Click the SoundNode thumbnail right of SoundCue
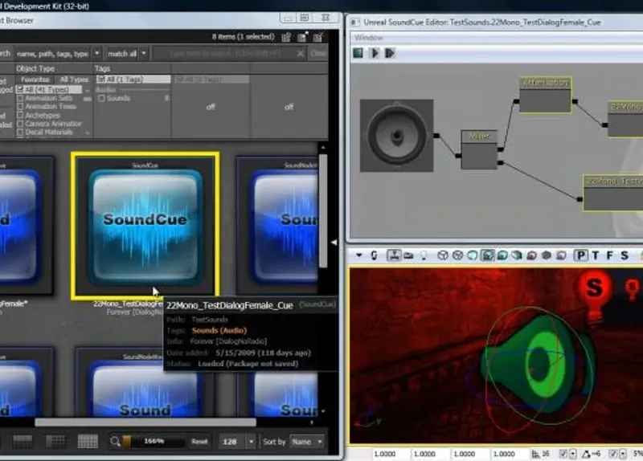Viewport: 643px width, 461px height. (278, 226)
